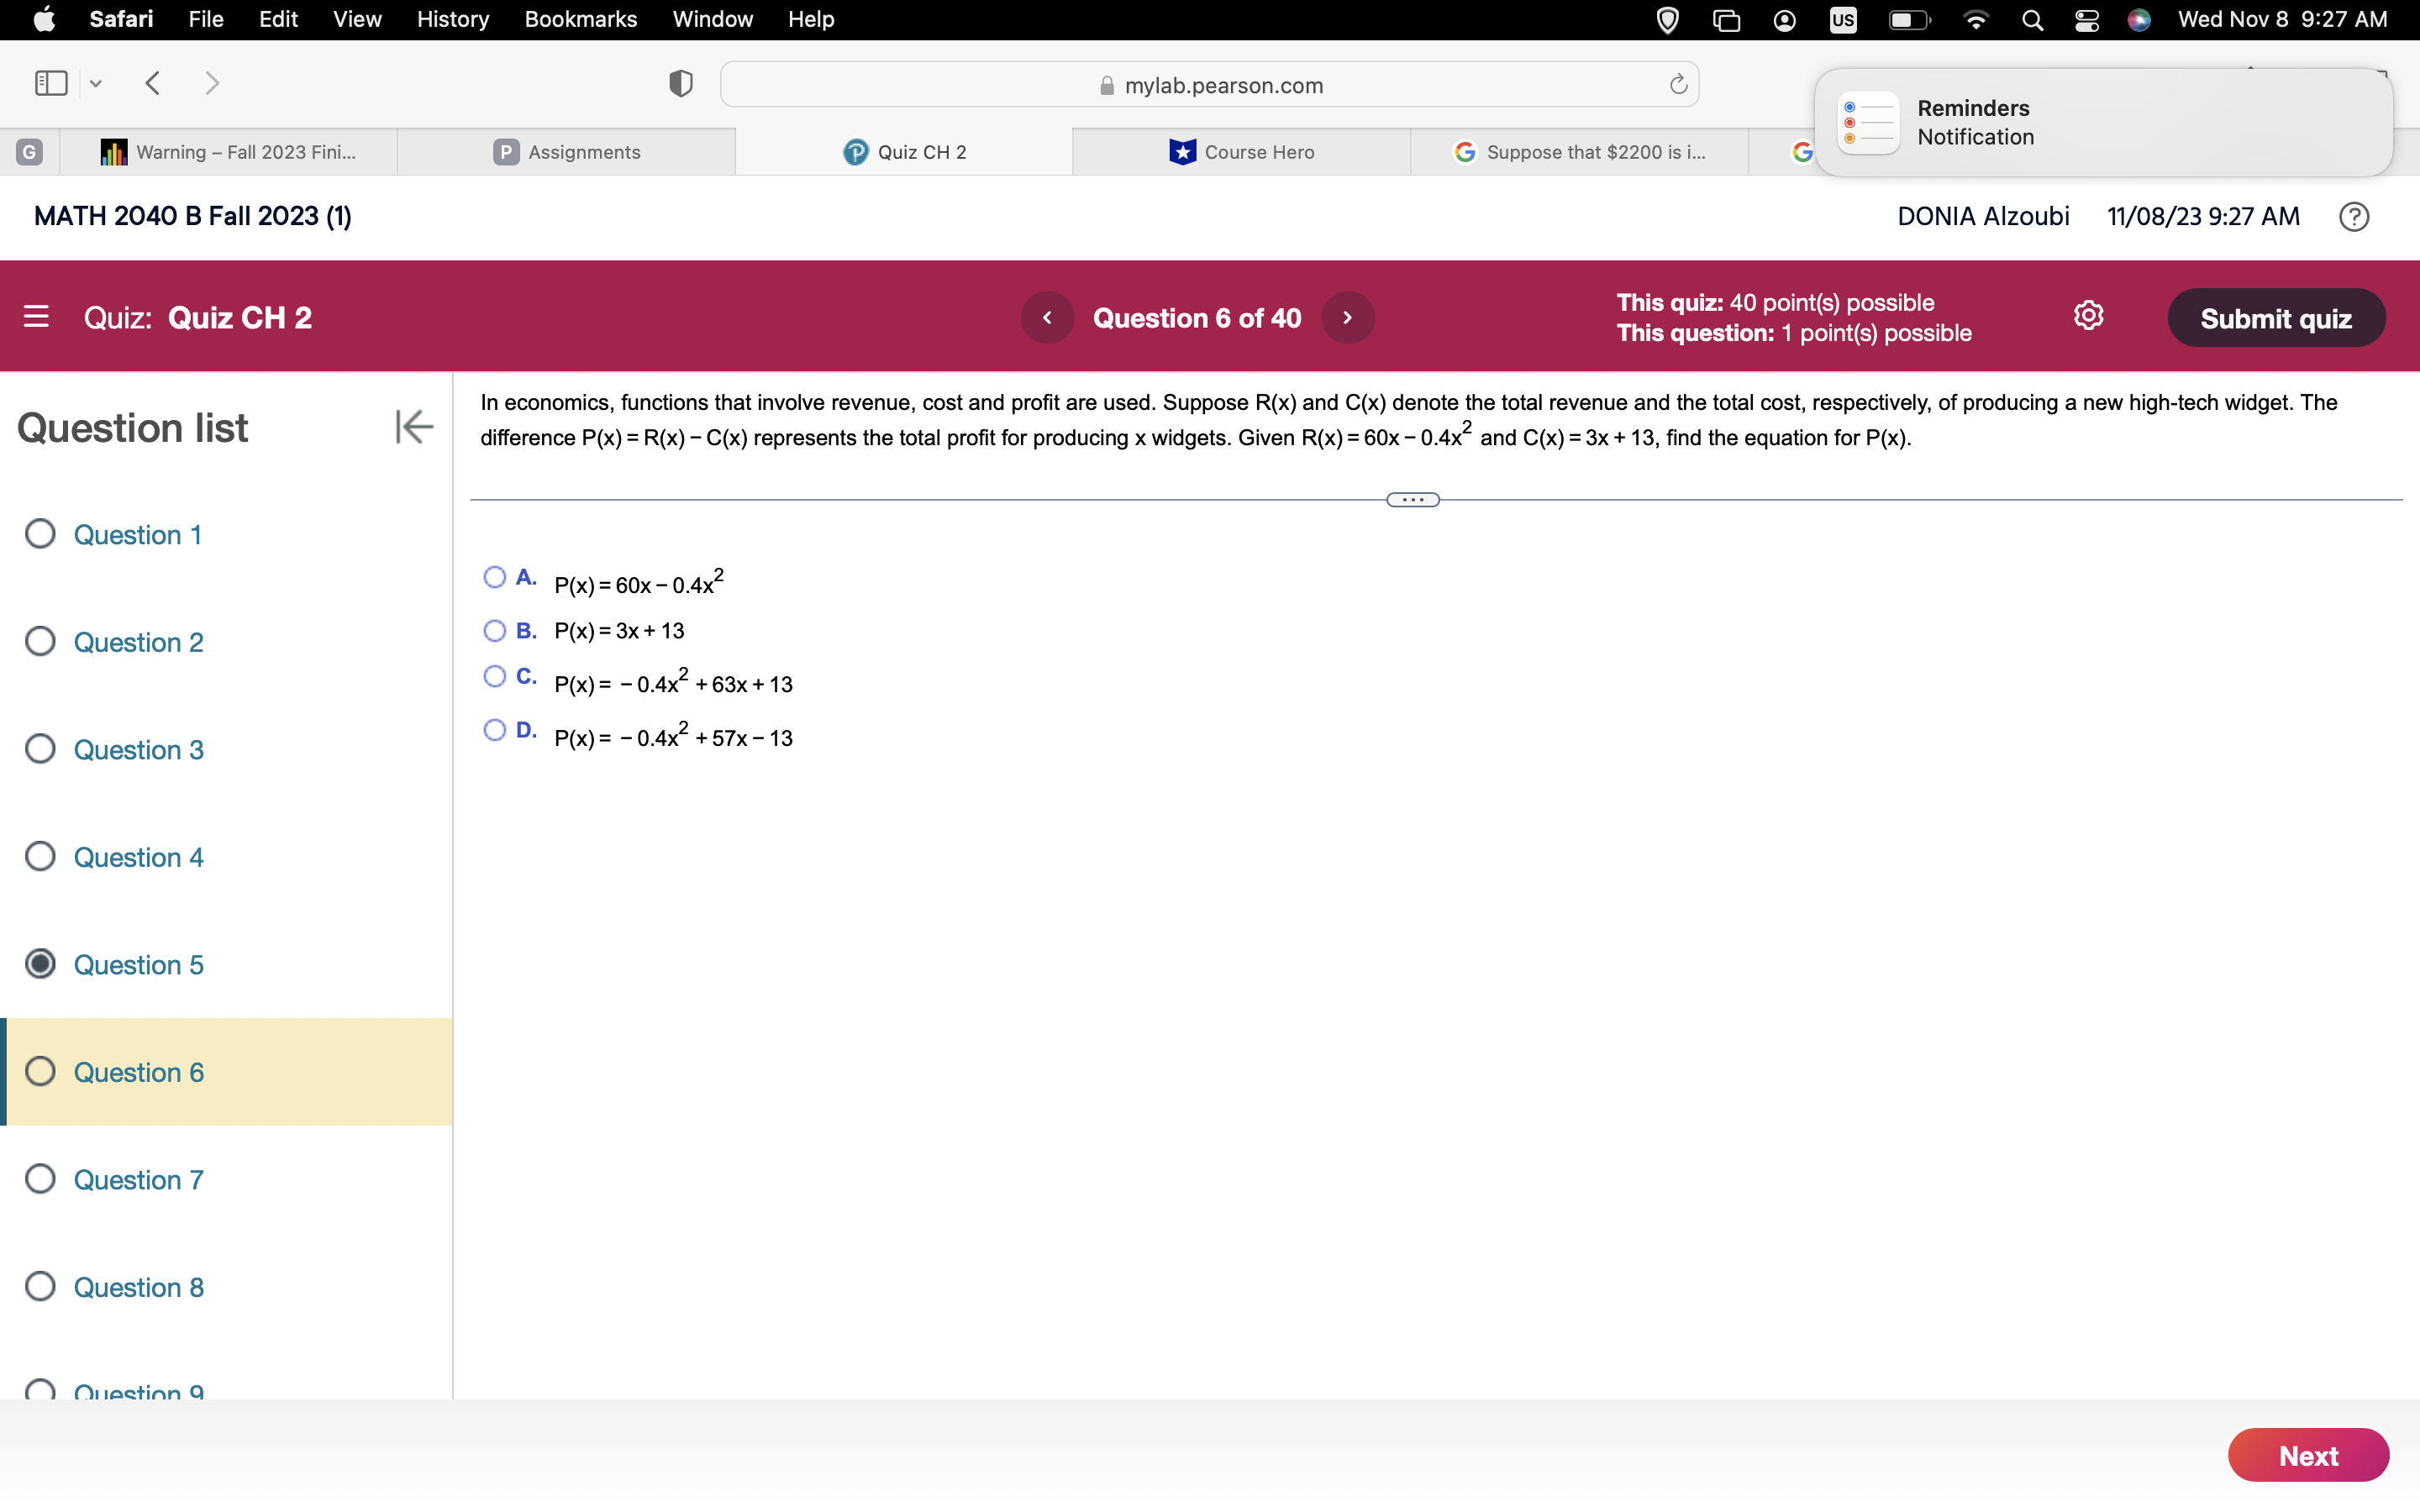
Task: Click the Safari privacy shield icon
Action: 679,84
